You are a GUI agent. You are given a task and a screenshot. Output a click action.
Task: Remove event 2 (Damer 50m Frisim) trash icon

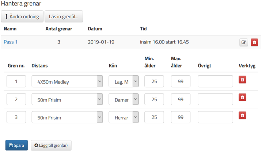coord(242,97)
